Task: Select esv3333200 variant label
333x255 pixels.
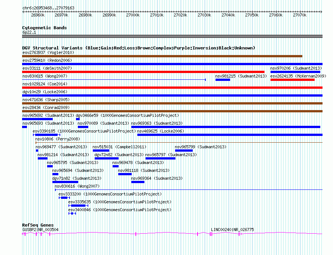Action: point(110,194)
